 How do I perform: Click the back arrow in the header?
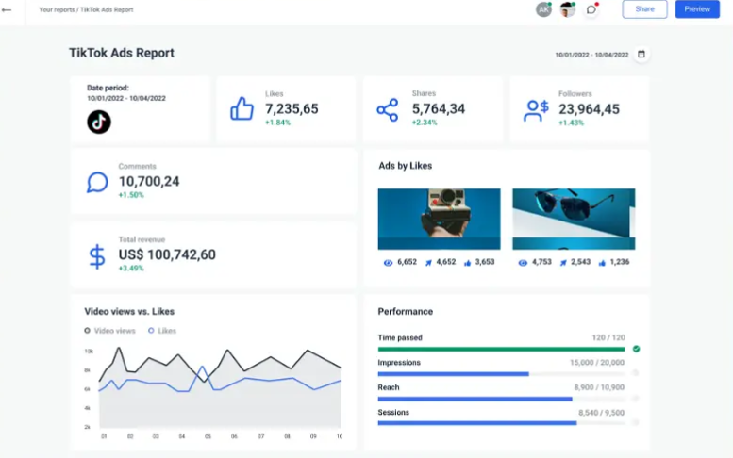click(8, 9)
